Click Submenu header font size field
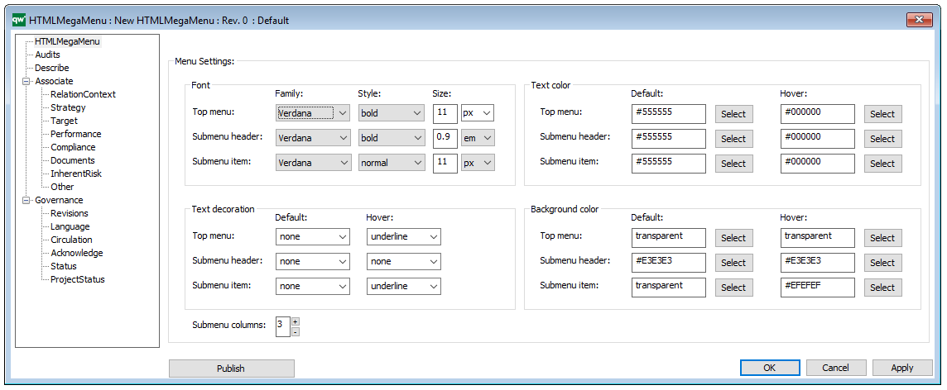Viewport: 947px width, 390px height. 445,138
